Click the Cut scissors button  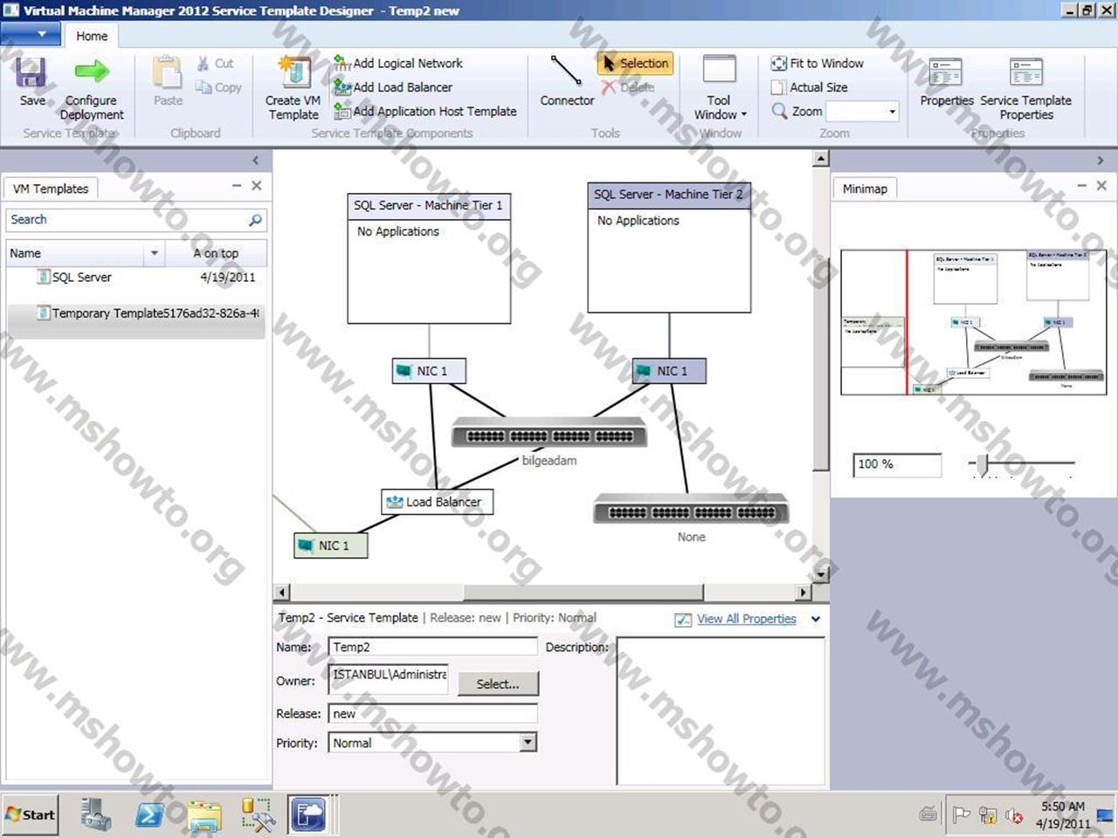[215, 64]
